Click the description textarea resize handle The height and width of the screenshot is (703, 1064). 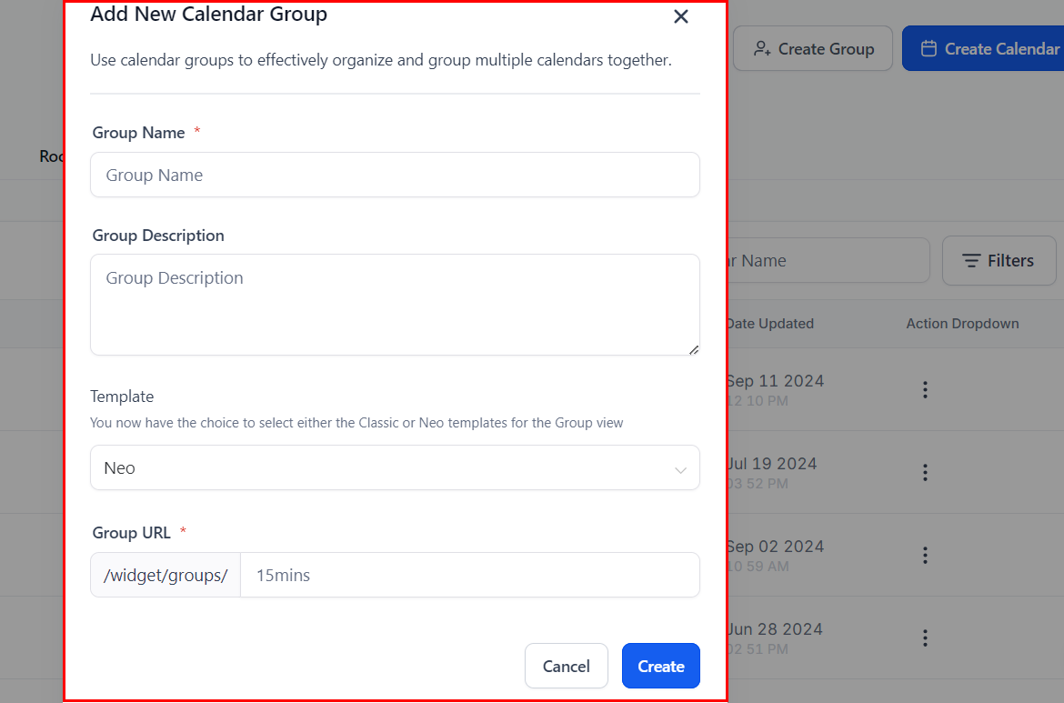tap(694, 349)
